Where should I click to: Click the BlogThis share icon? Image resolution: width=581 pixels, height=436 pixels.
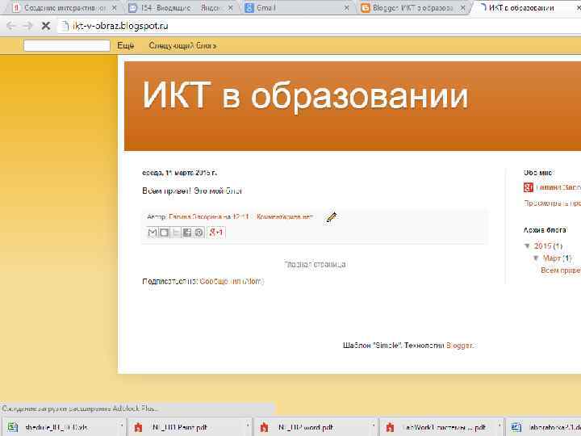tap(164, 233)
